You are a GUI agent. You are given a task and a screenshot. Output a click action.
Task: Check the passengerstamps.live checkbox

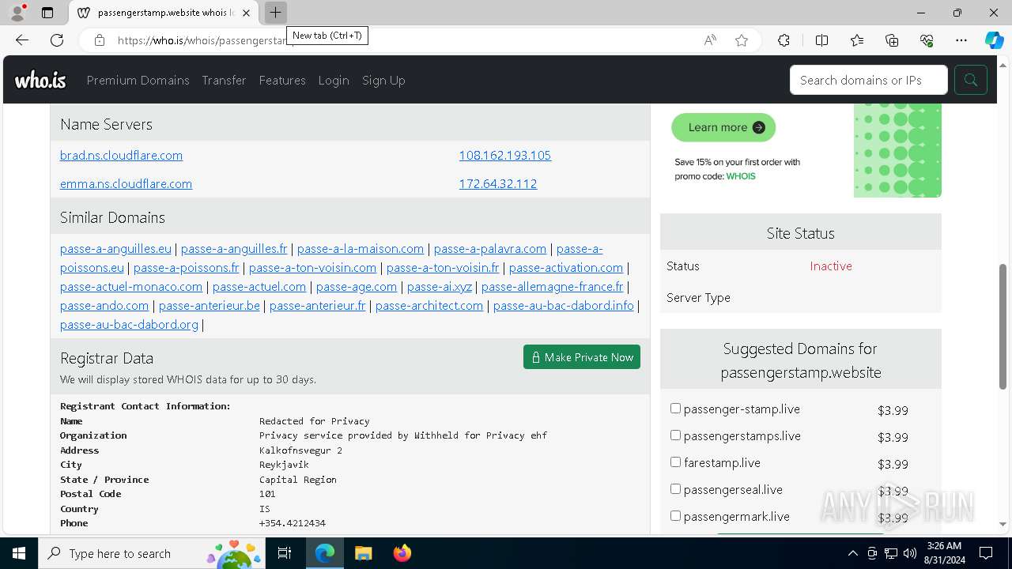coord(675,435)
